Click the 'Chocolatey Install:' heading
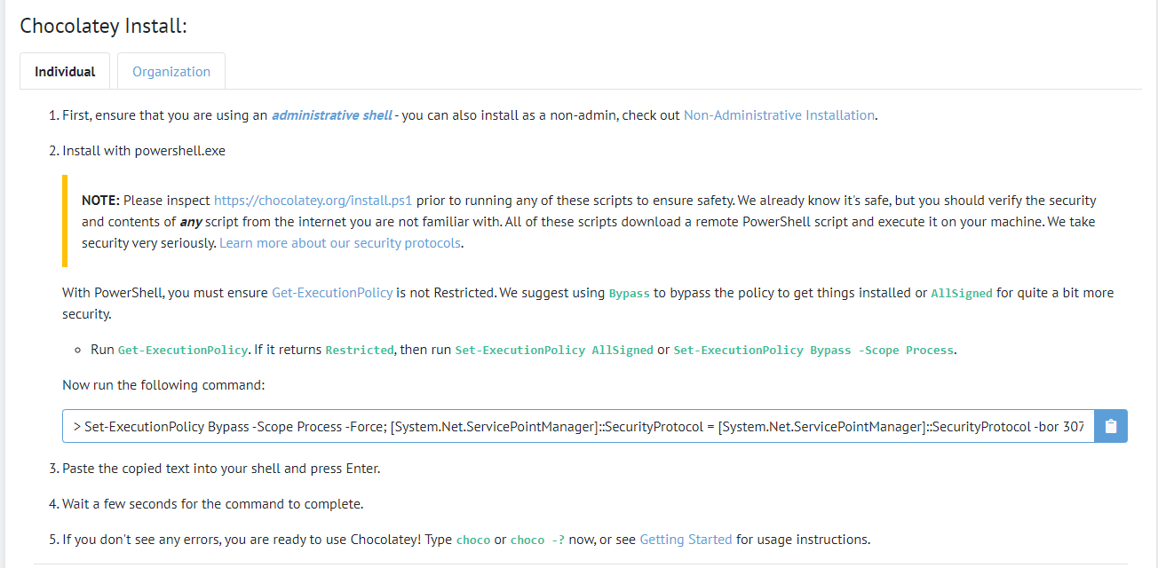 [x=104, y=26]
